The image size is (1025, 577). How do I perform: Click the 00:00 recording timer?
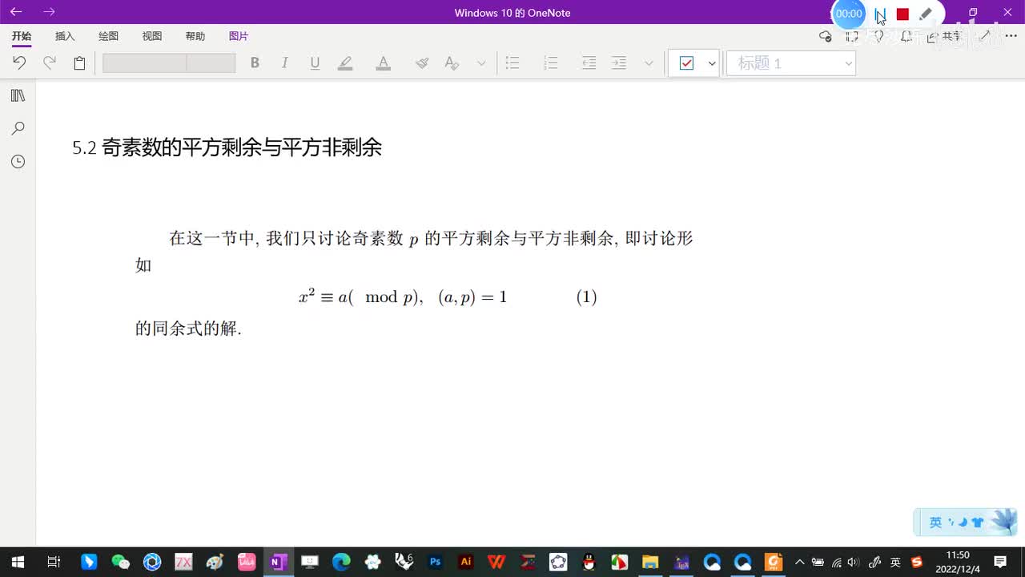(849, 14)
